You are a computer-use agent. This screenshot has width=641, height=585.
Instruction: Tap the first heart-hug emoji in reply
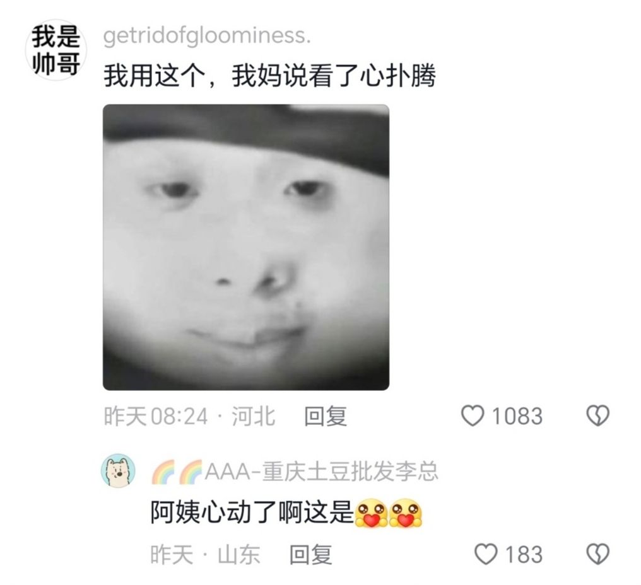pyautogui.click(x=371, y=513)
